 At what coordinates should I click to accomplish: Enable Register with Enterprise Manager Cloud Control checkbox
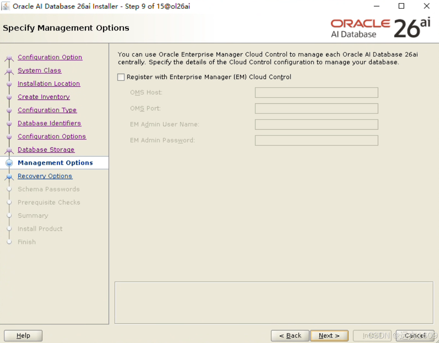click(x=121, y=77)
